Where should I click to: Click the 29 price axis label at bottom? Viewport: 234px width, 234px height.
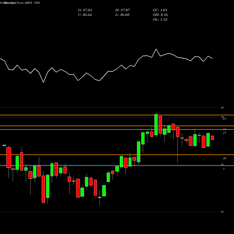coord(222,212)
